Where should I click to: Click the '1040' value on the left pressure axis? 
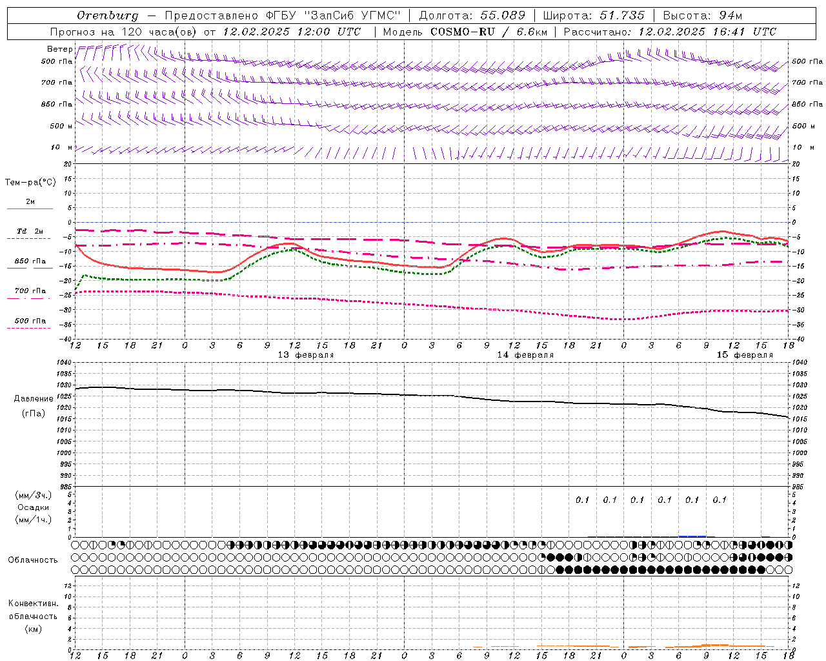coord(63,363)
